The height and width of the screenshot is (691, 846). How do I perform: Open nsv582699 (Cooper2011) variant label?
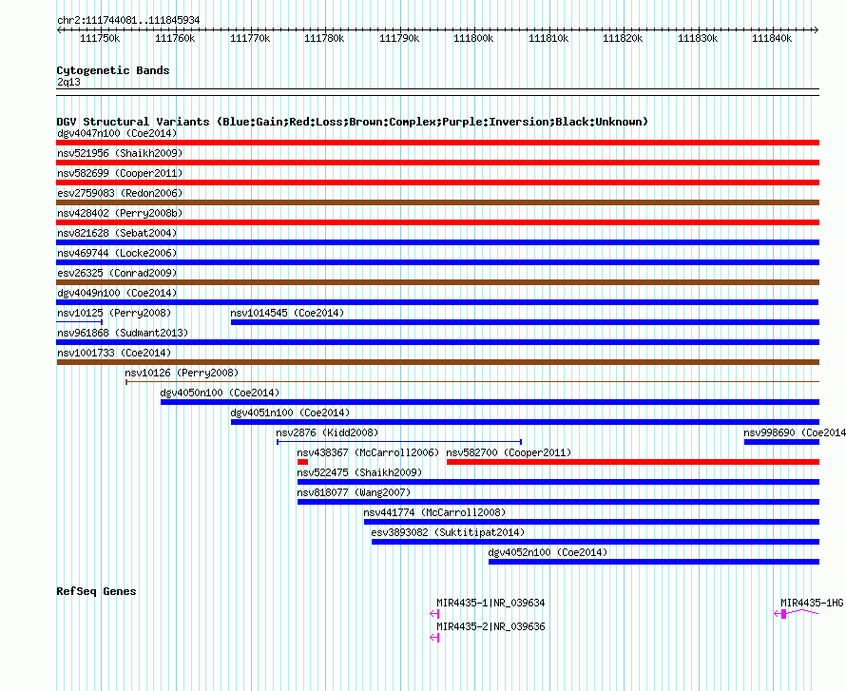(x=120, y=173)
